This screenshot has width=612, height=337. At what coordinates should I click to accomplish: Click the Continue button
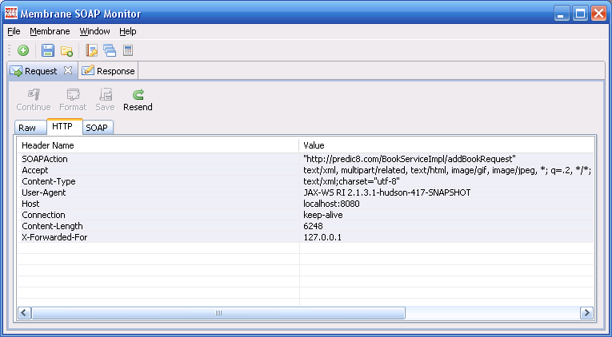coord(34,100)
